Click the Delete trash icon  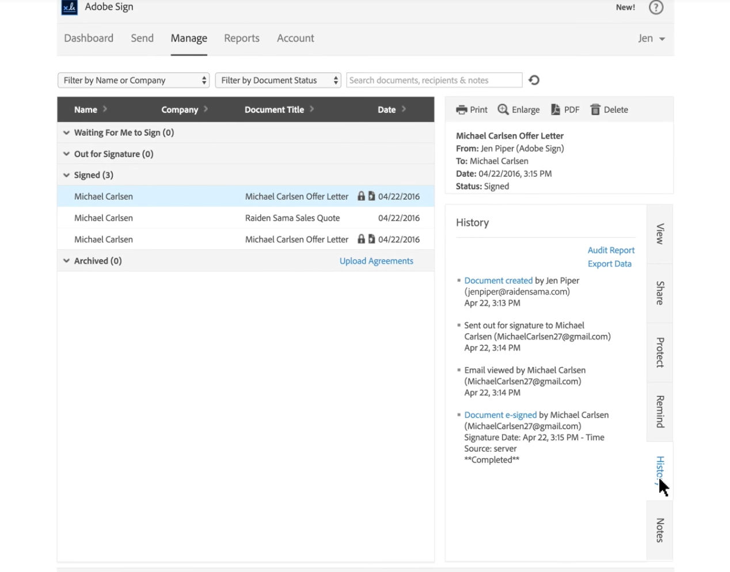[x=595, y=110]
